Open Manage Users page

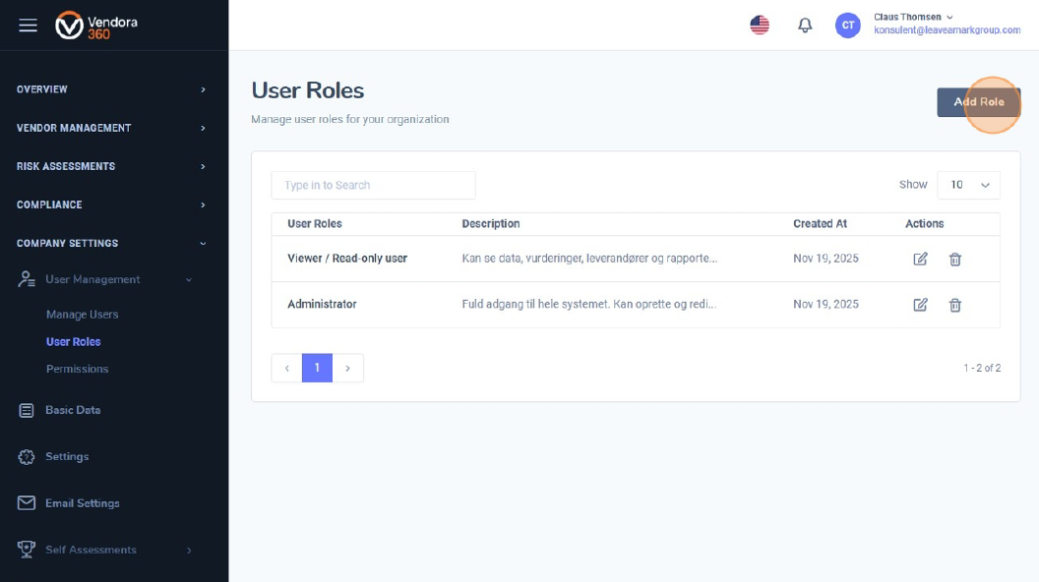point(82,315)
